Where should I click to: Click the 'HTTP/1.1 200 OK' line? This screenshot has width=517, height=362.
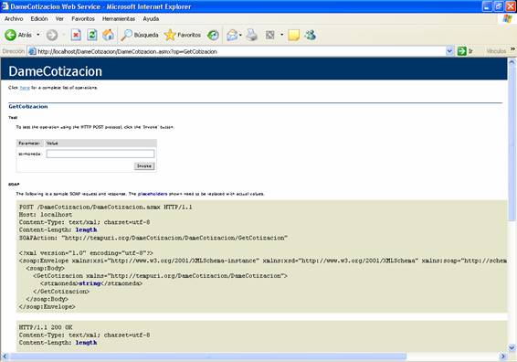(x=46, y=327)
